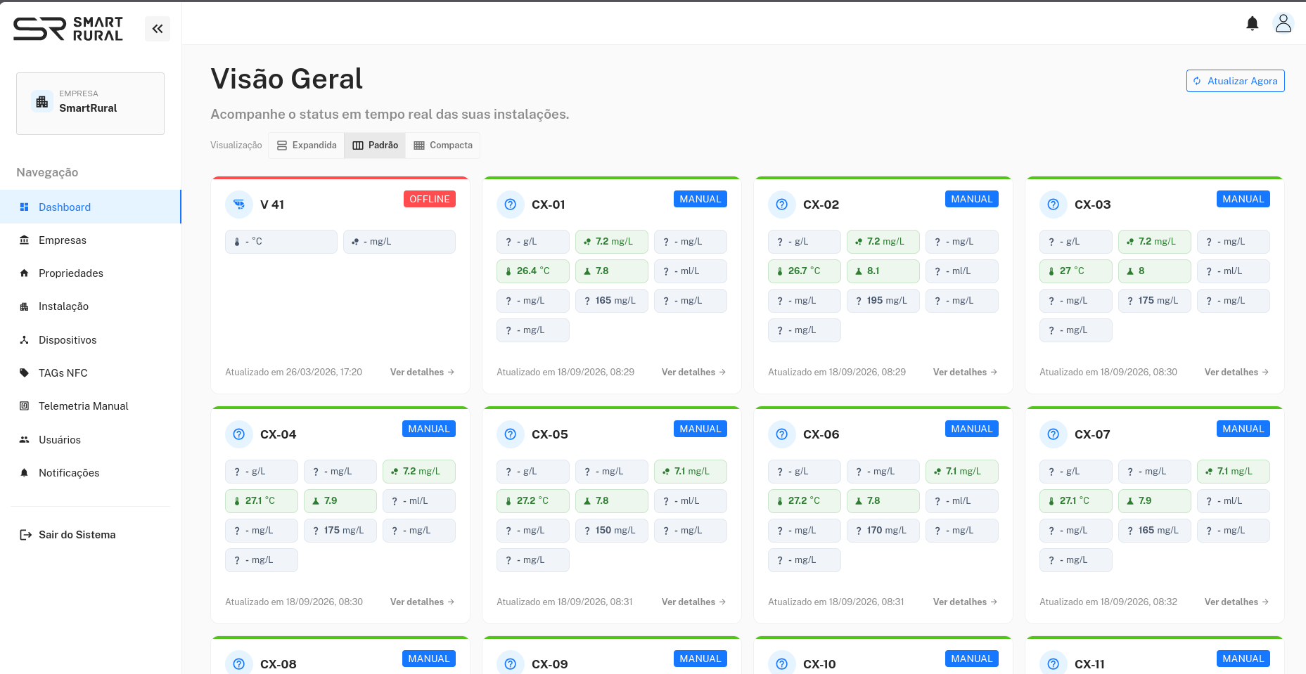Go to TAGs NFC page
The image size is (1306, 674).
[x=91, y=372]
